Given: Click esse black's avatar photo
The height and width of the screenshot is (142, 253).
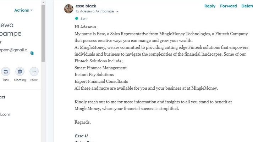Looking at the screenshot, I should (69, 9).
